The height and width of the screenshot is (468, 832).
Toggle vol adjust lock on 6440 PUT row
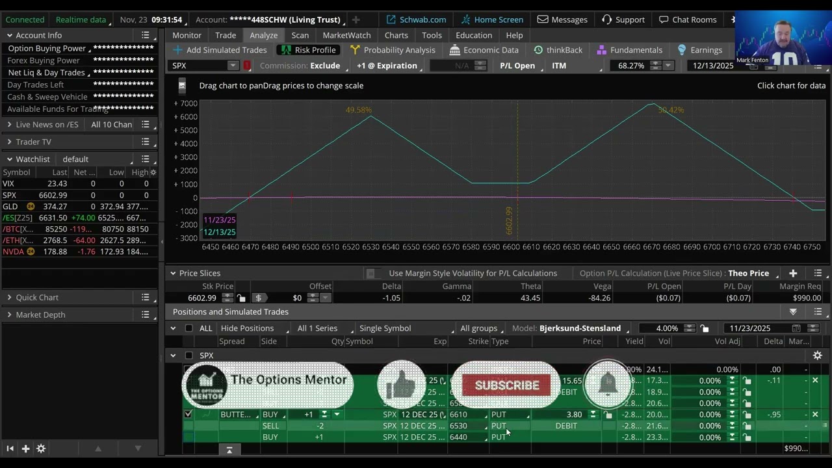click(x=747, y=437)
